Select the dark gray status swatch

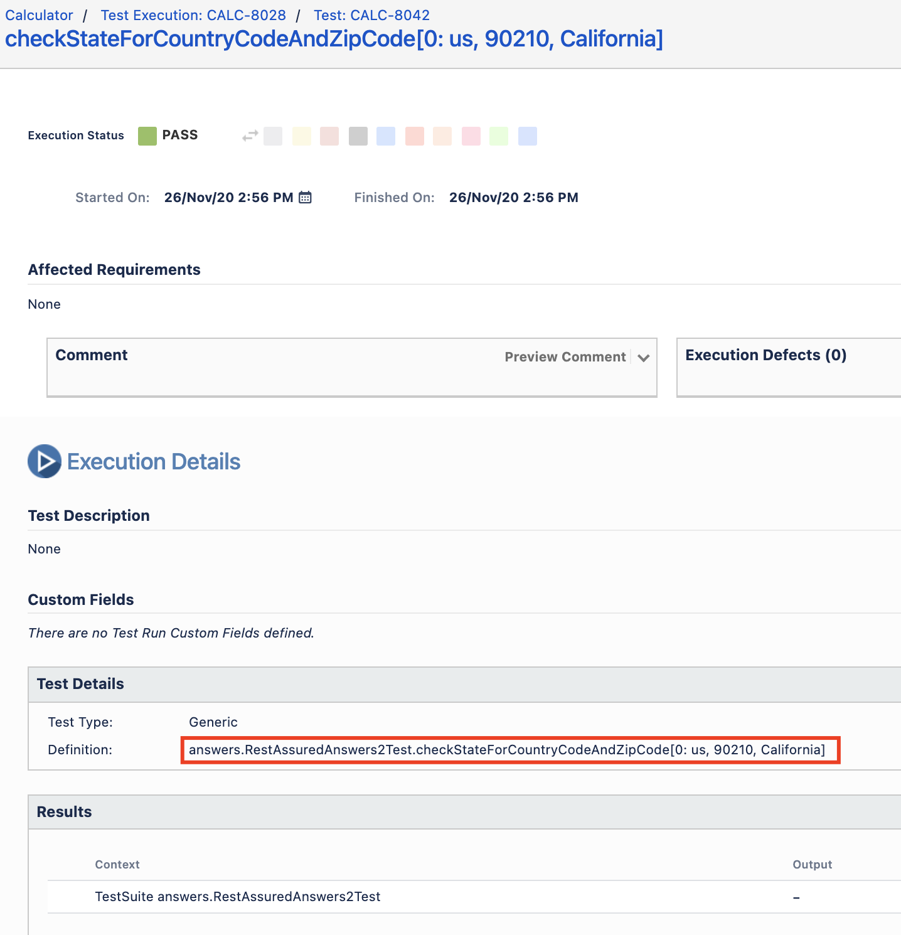358,136
